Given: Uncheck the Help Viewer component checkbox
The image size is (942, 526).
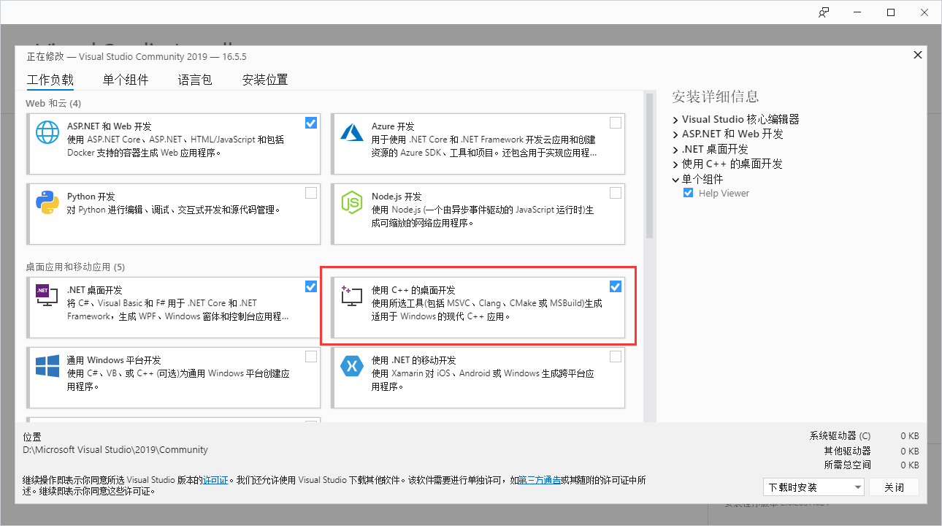Looking at the screenshot, I should [688, 193].
